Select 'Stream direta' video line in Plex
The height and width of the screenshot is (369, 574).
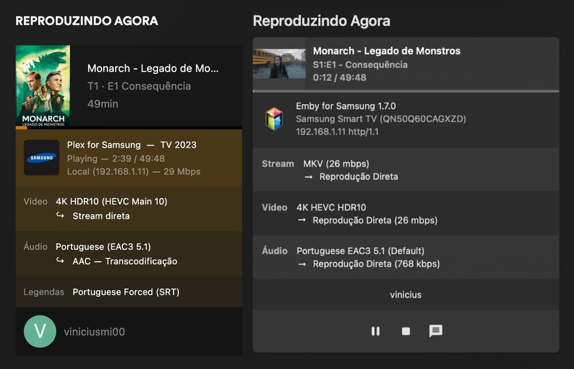pos(101,216)
